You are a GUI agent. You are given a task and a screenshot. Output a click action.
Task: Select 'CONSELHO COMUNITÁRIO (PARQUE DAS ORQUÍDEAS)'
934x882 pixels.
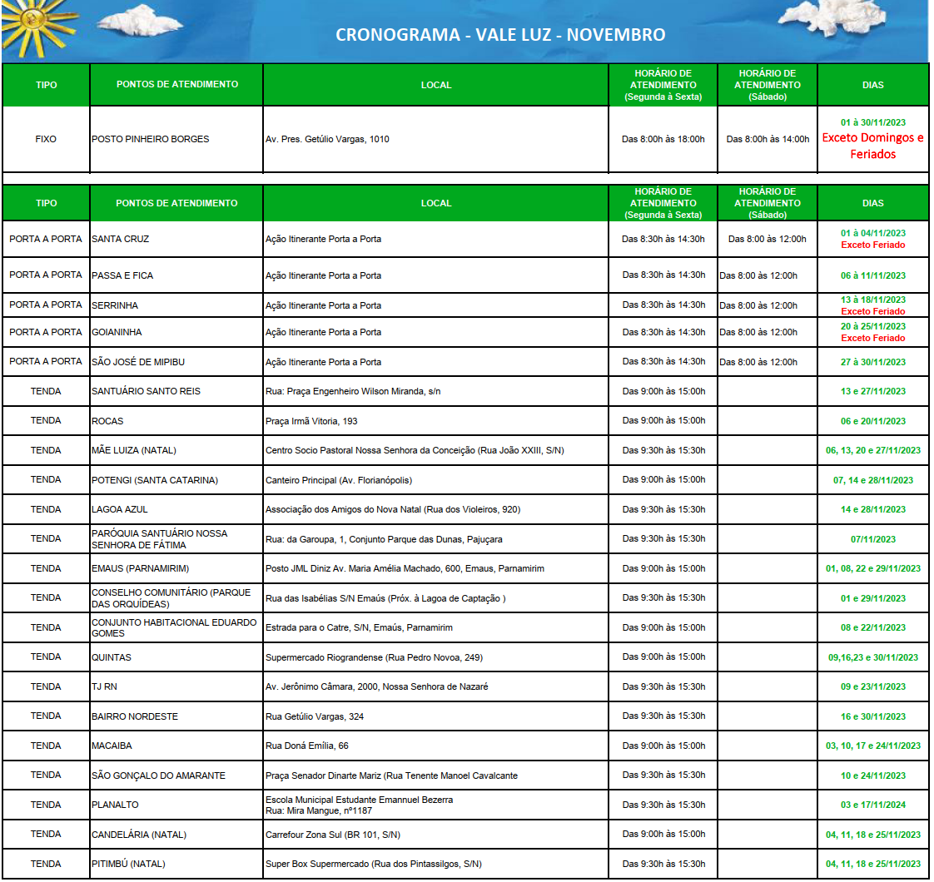[171, 597]
